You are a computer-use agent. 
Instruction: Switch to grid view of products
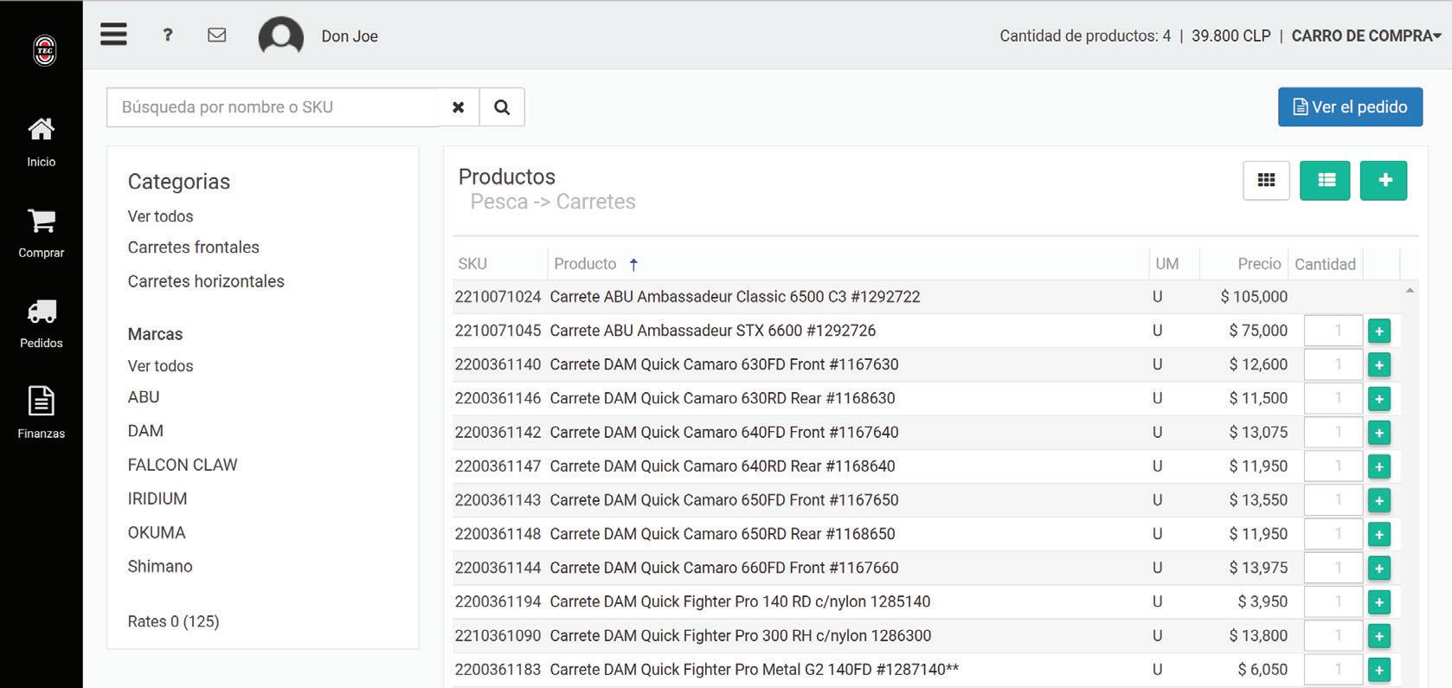click(x=1266, y=180)
